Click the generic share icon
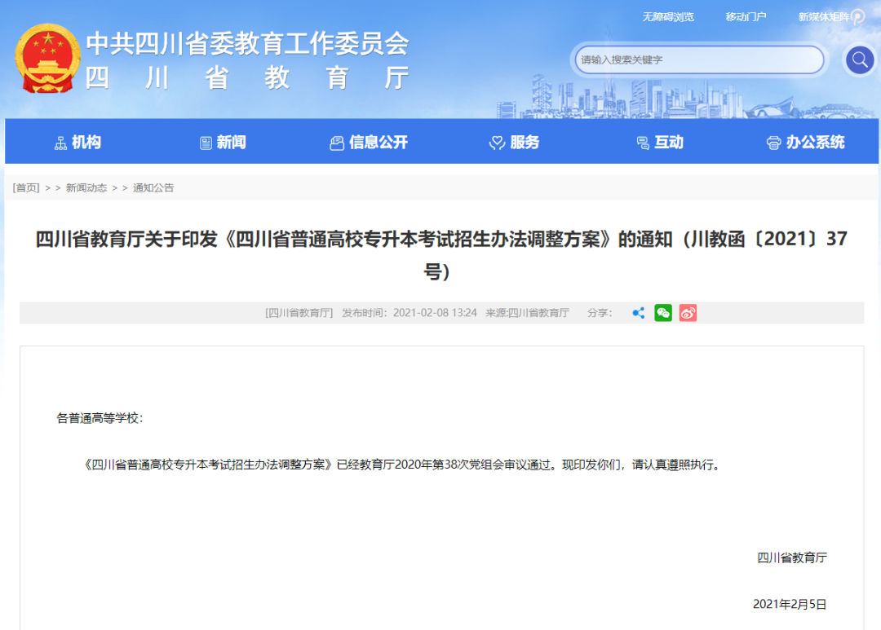The width and height of the screenshot is (881, 630). [x=638, y=313]
